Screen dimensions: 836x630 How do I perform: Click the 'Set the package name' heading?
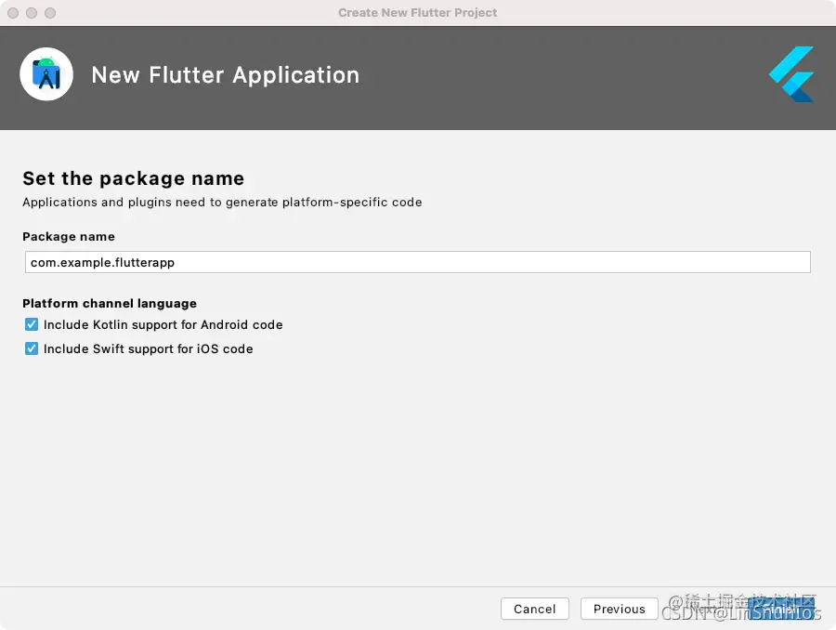133,178
